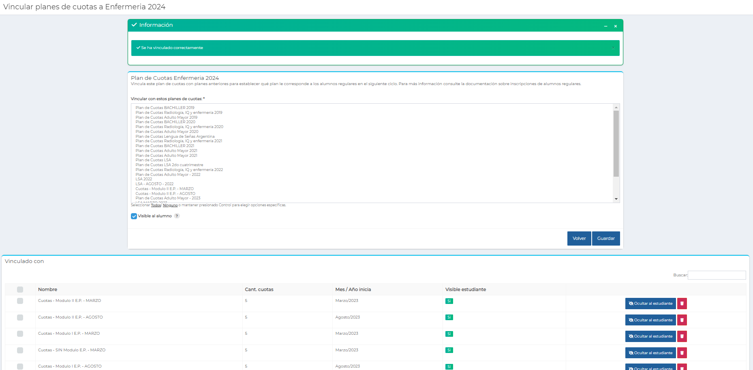Image resolution: width=753 pixels, height=370 pixels.
Task: Delete the linked plan Cuotas - SIN Modulo E.P. - MARZO
Action: tap(682, 353)
